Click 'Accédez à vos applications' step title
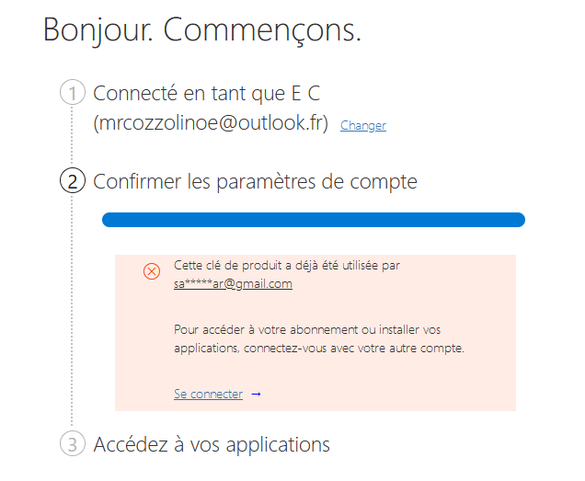Screen dimensions: 585x481 tap(212, 444)
